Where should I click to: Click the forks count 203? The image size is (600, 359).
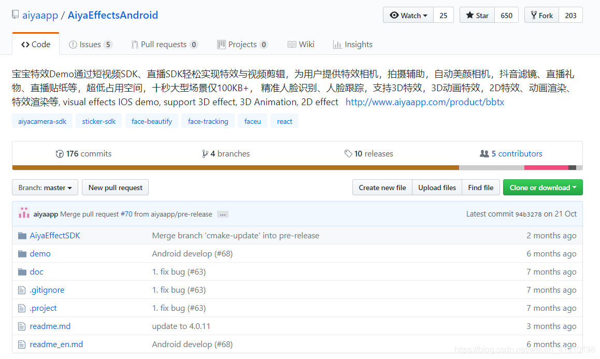click(570, 16)
